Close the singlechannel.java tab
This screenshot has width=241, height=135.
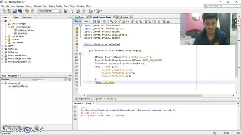pyautogui.click(x=114, y=17)
